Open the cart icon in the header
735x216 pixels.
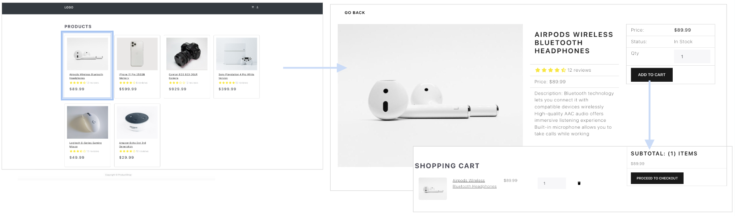tap(253, 7)
